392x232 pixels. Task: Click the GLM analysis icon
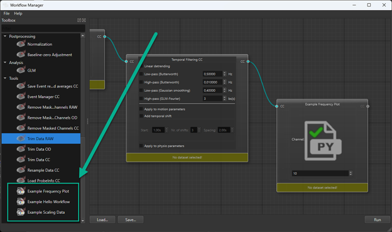(x=21, y=70)
